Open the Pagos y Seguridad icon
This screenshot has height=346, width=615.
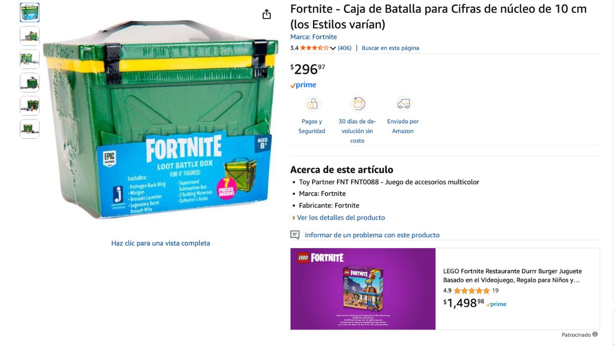point(312,104)
